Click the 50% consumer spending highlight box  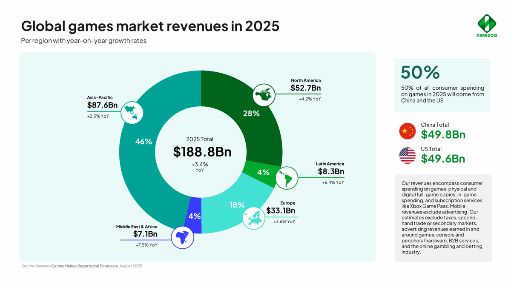coord(442,85)
